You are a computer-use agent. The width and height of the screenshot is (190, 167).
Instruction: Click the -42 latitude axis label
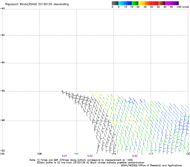(x=2, y=35)
